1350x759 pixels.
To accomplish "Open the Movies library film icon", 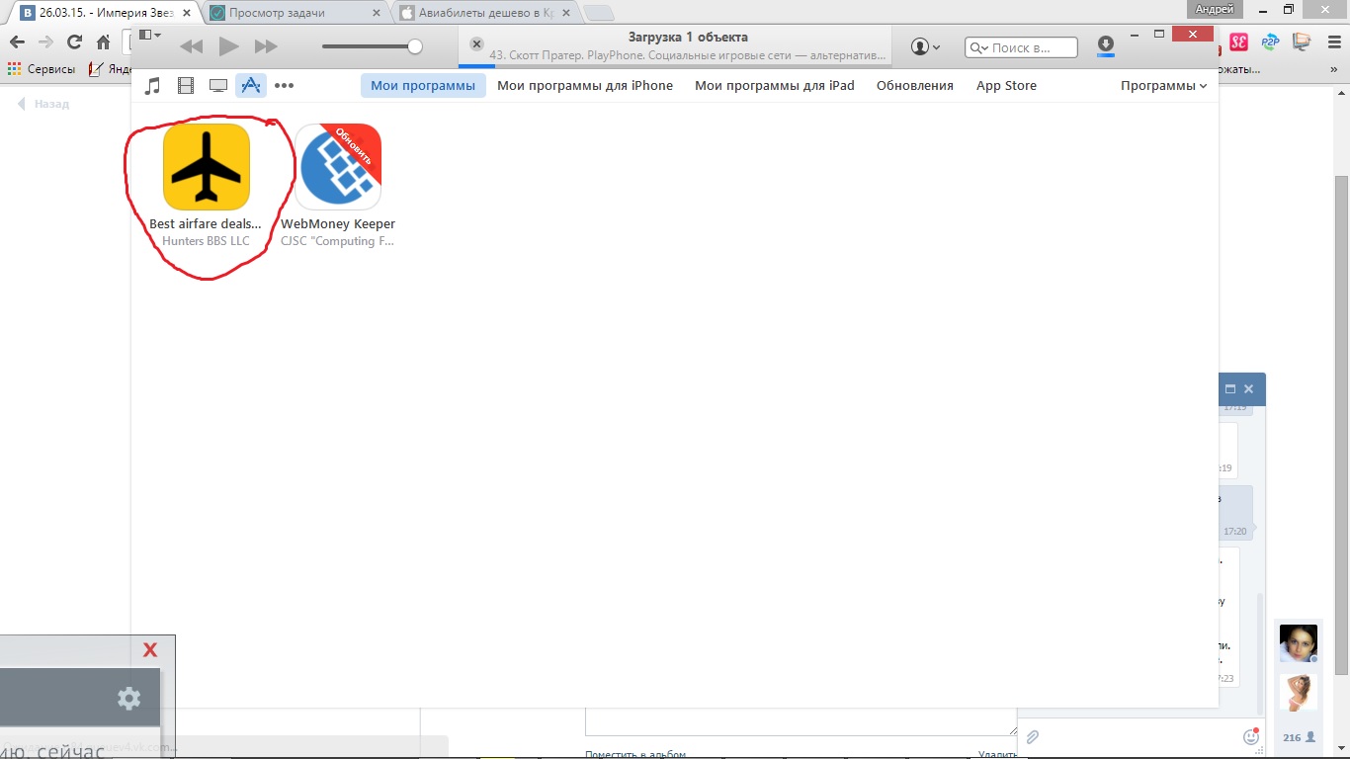I will (x=186, y=86).
